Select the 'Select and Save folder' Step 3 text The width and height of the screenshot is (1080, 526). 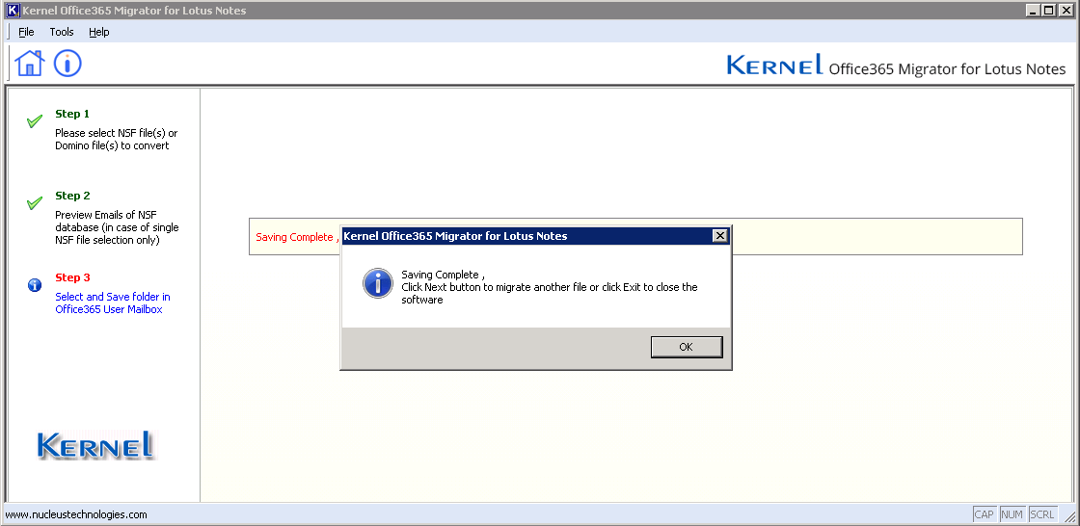coord(112,303)
